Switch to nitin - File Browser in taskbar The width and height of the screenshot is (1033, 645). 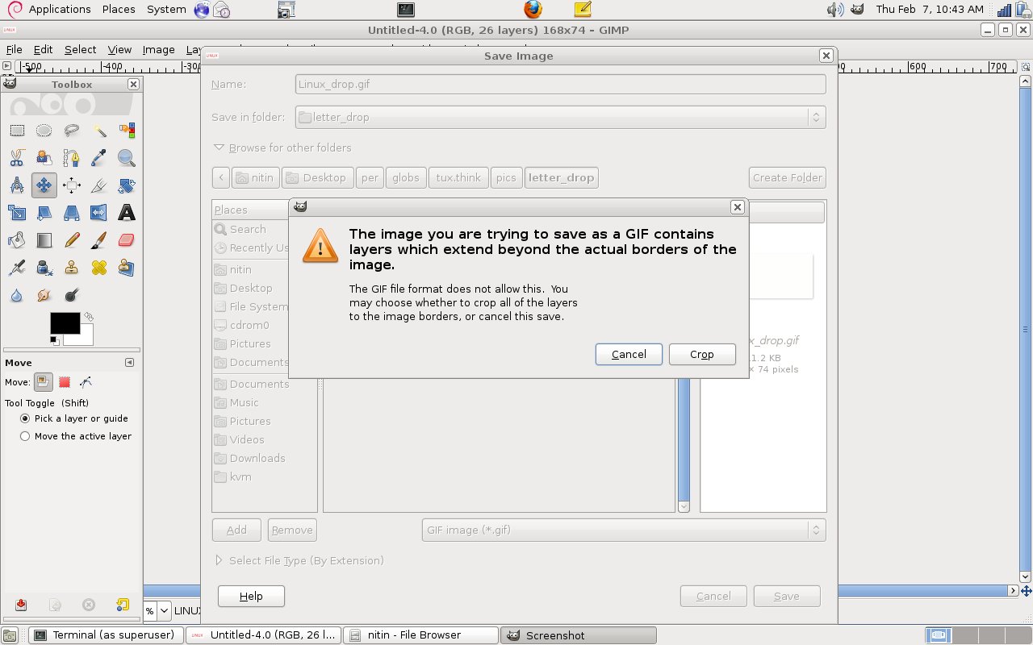coord(420,635)
